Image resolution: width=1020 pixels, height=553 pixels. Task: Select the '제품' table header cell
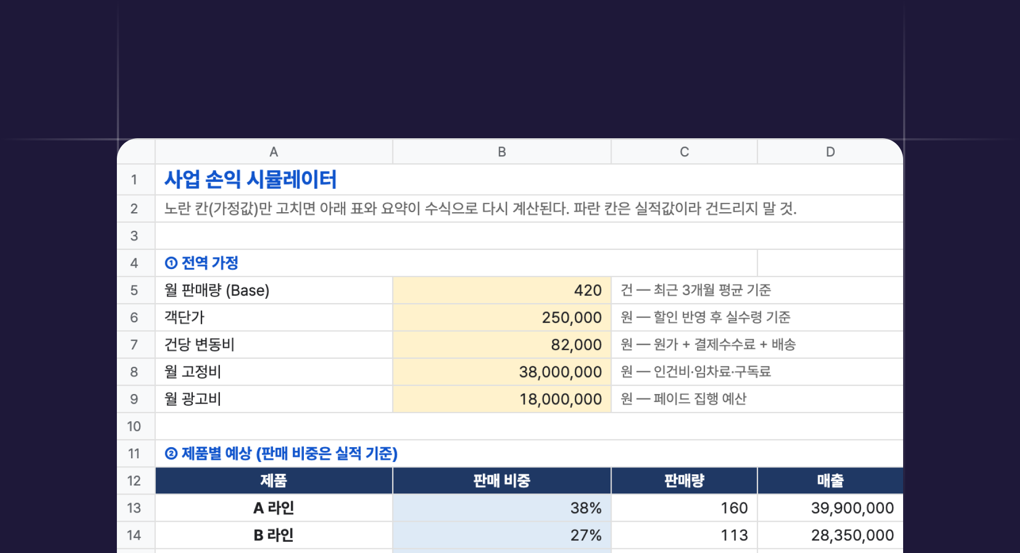[274, 481]
